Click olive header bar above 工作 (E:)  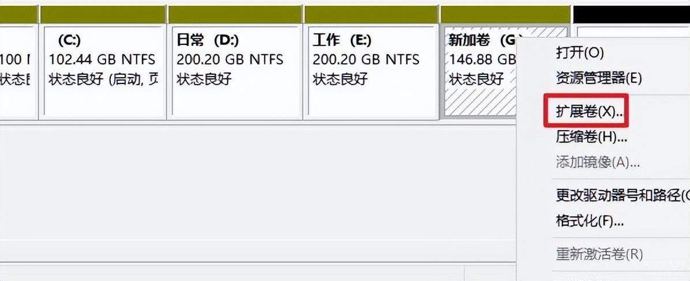click(x=371, y=14)
